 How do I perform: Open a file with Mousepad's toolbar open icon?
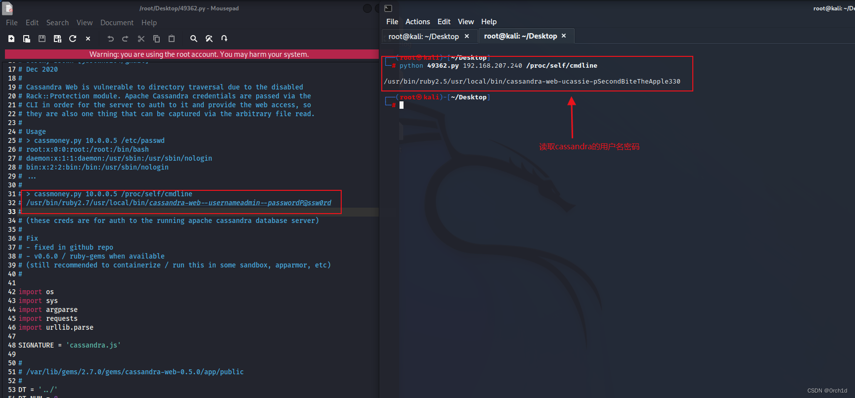27,39
